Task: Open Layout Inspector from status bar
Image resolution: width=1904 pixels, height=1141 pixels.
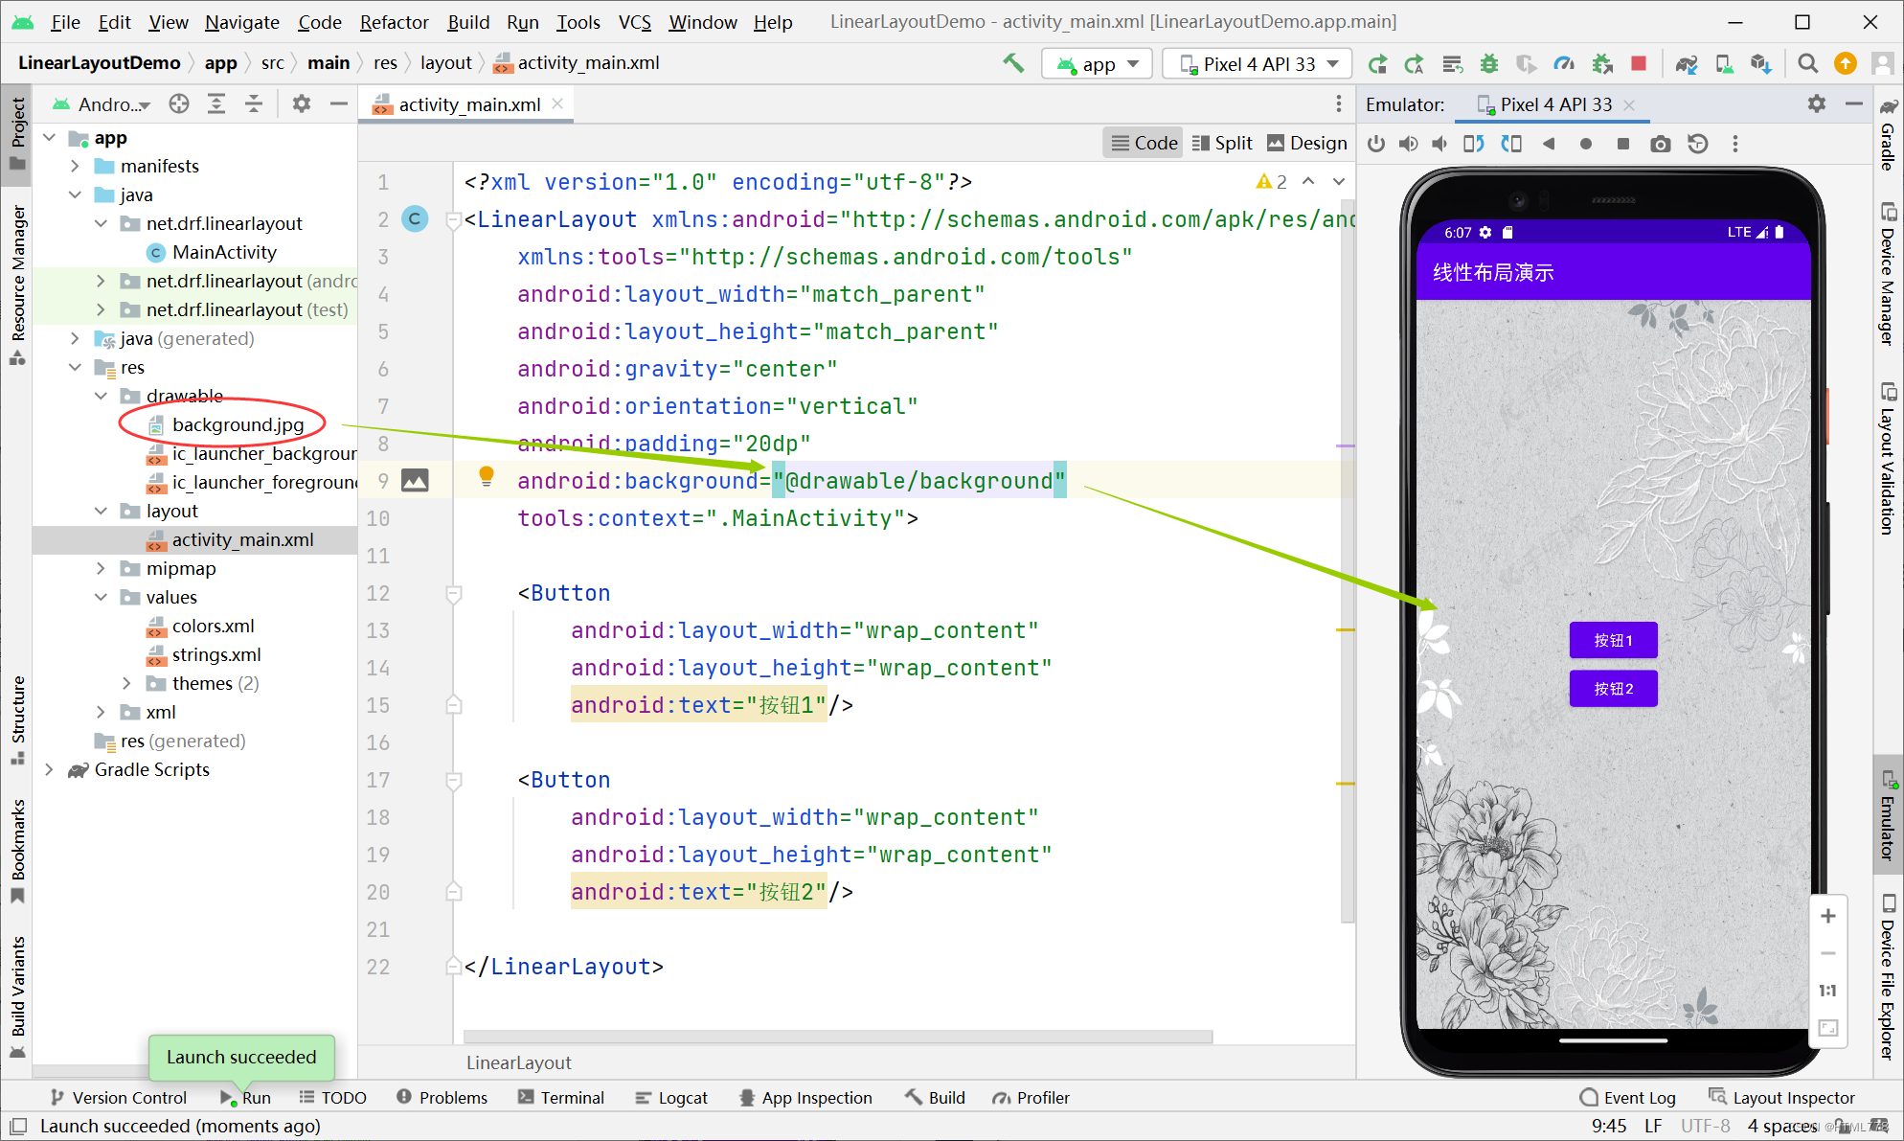Action: pyautogui.click(x=1782, y=1097)
